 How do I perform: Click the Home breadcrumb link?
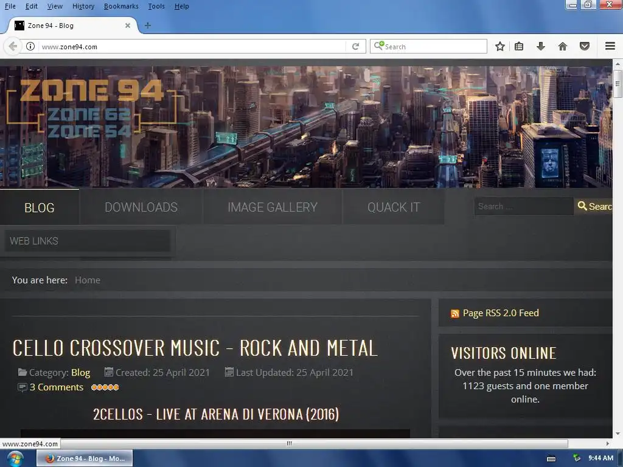coord(88,280)
